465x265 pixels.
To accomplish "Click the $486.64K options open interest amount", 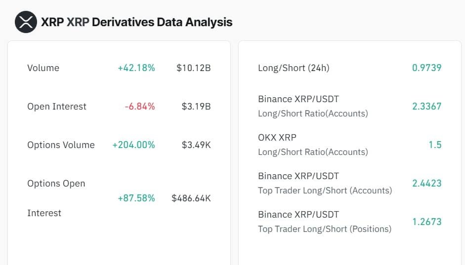I will (x=191, y=198).
